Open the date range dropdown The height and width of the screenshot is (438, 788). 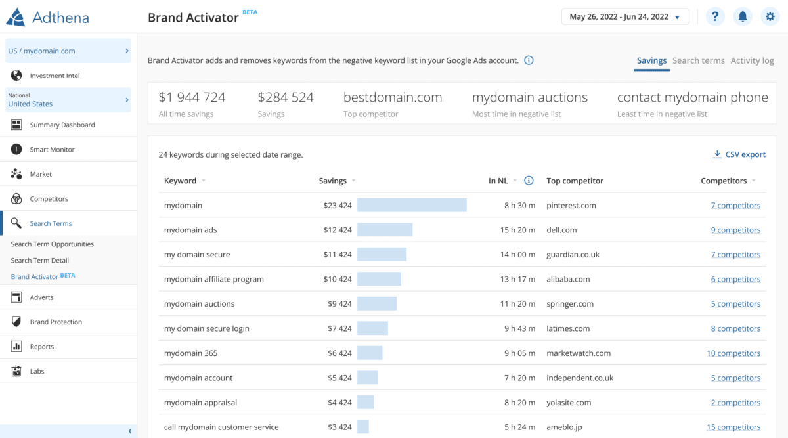(x=625, y=16)
